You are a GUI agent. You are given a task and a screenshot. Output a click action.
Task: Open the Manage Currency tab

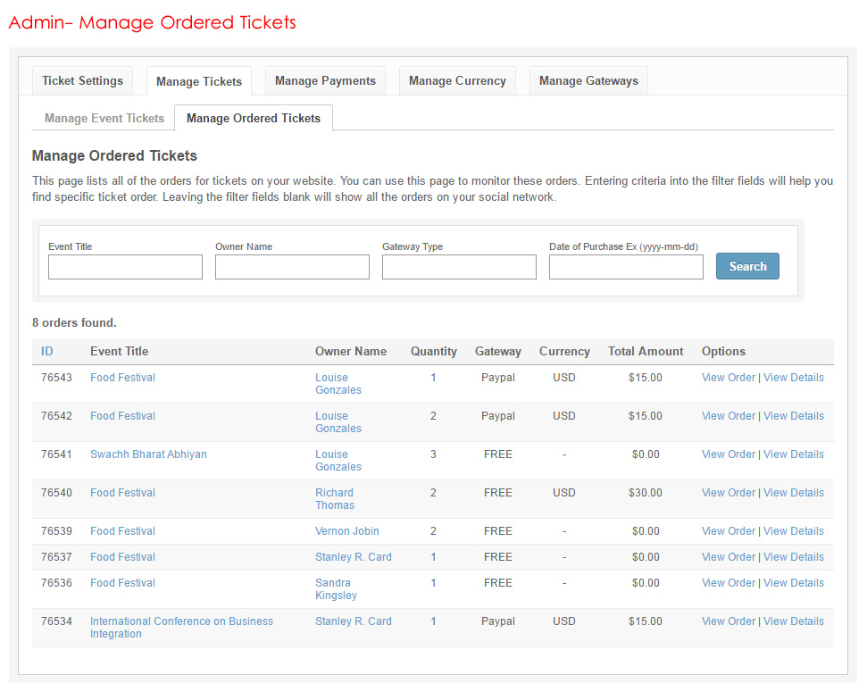[x=457, y=81]
